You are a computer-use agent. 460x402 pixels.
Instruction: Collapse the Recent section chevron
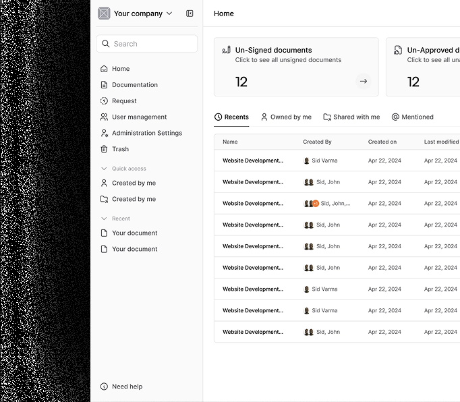coord(104,219)
